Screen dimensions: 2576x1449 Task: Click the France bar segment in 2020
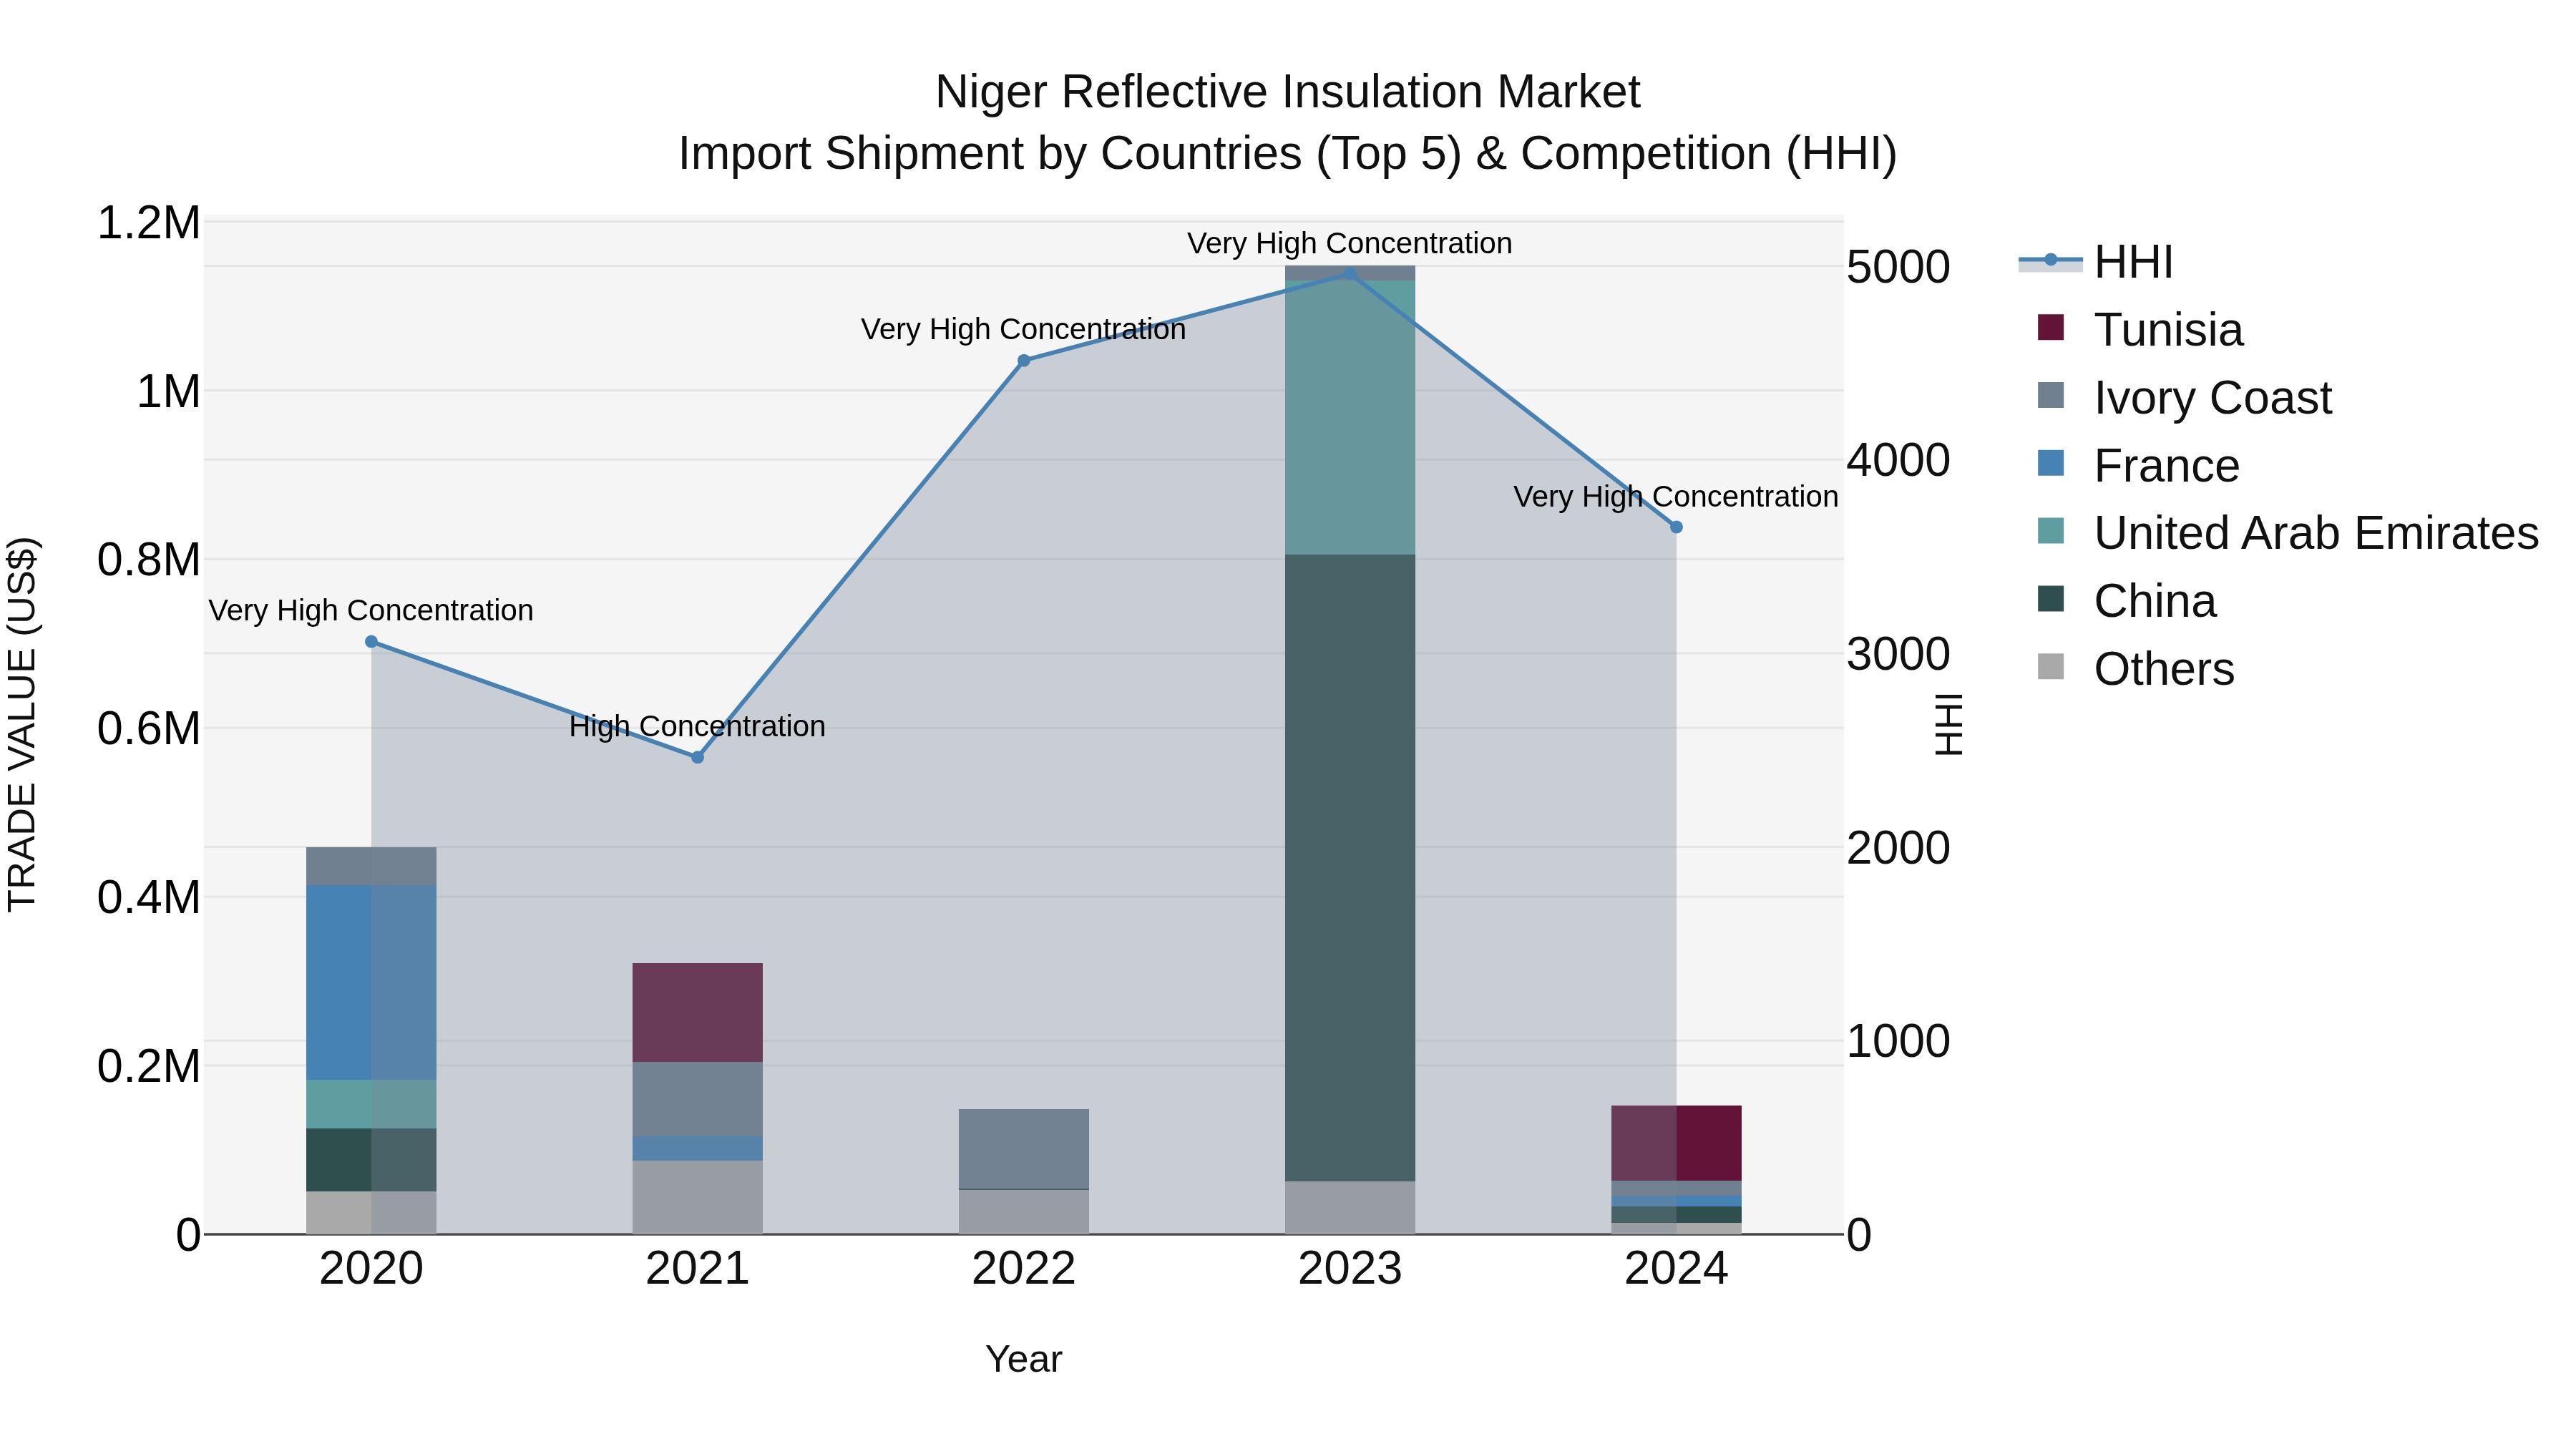coord(371,982)
